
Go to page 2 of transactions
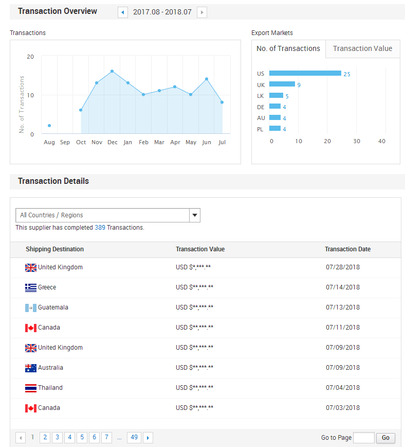[45, 437]
